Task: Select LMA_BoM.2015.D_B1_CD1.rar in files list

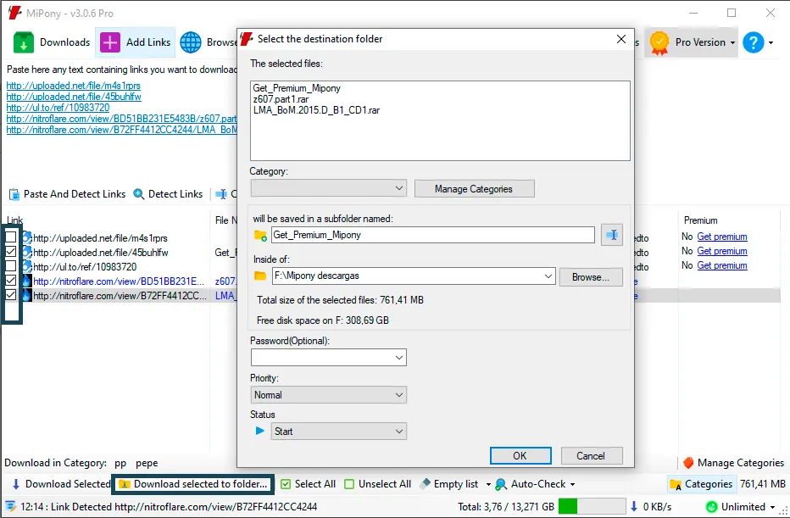Action: coord(316,110)
